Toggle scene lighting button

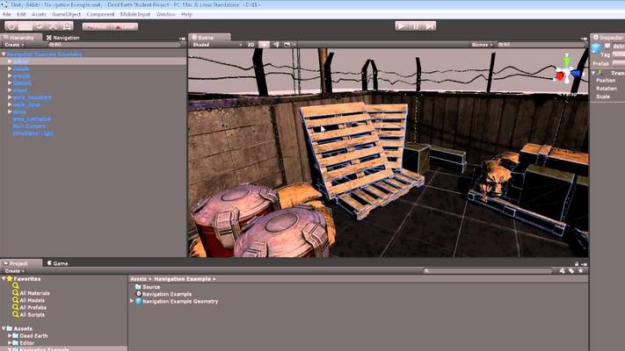[x=265, y=45]
